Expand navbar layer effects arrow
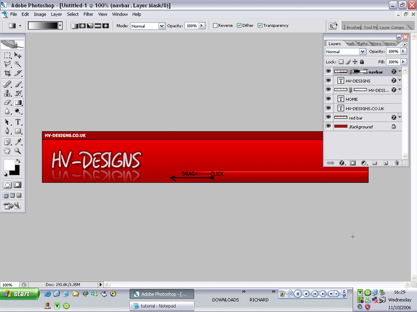The image size is (417, 312). (x=399, y=72)
